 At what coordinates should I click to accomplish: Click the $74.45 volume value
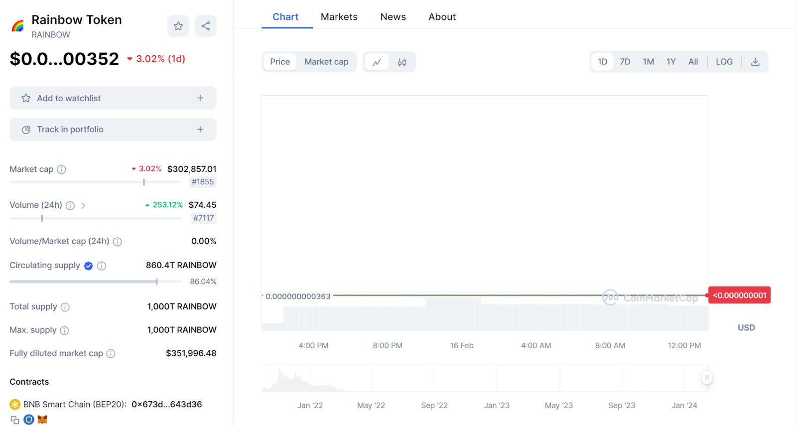click(x=203, y=205)
